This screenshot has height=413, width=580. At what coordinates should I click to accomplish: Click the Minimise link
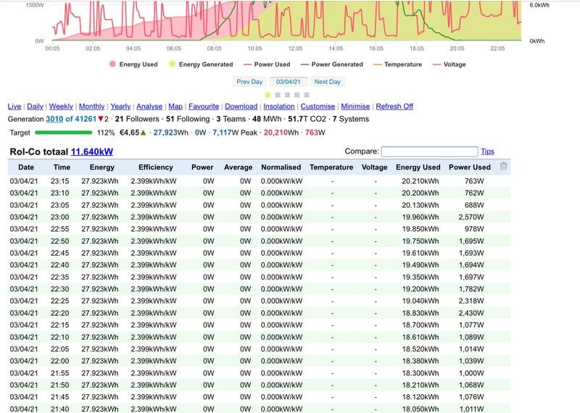(x=355, y=107)
